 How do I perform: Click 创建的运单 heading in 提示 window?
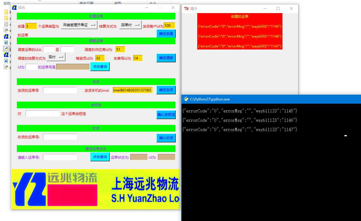coord(240,17)
